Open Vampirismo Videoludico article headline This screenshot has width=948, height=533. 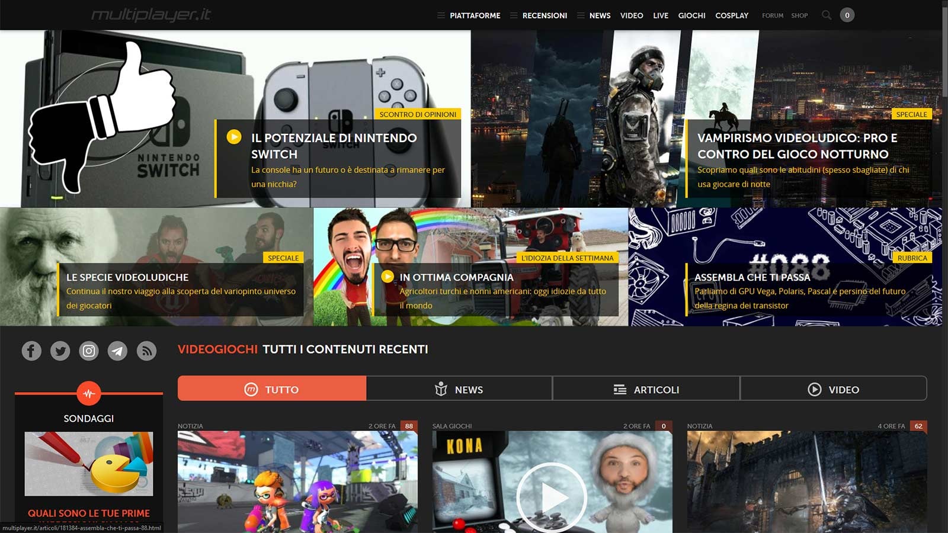797,146
